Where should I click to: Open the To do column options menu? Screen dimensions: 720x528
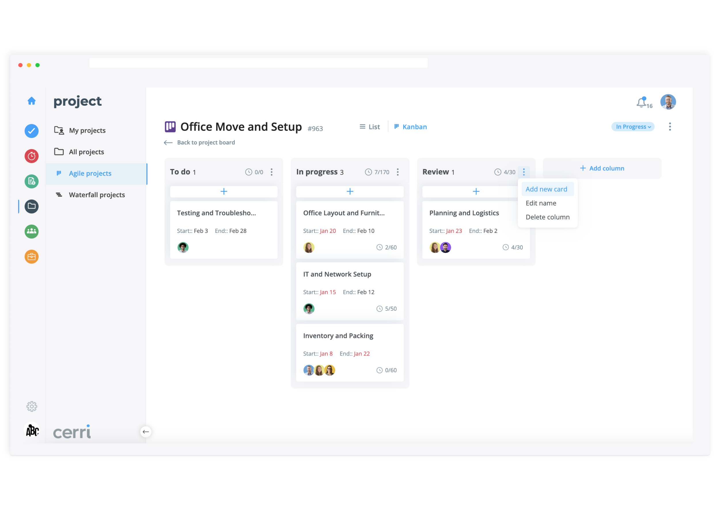pos(272,172)
